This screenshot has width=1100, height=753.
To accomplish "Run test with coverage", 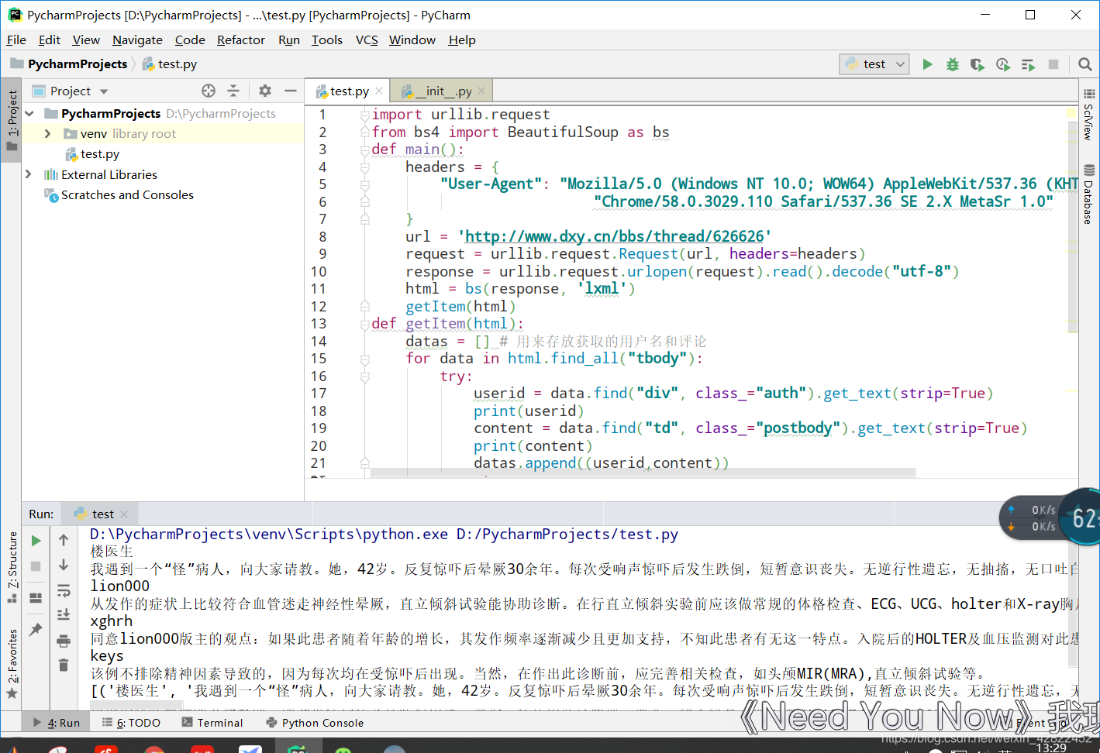I will point(978,64).
